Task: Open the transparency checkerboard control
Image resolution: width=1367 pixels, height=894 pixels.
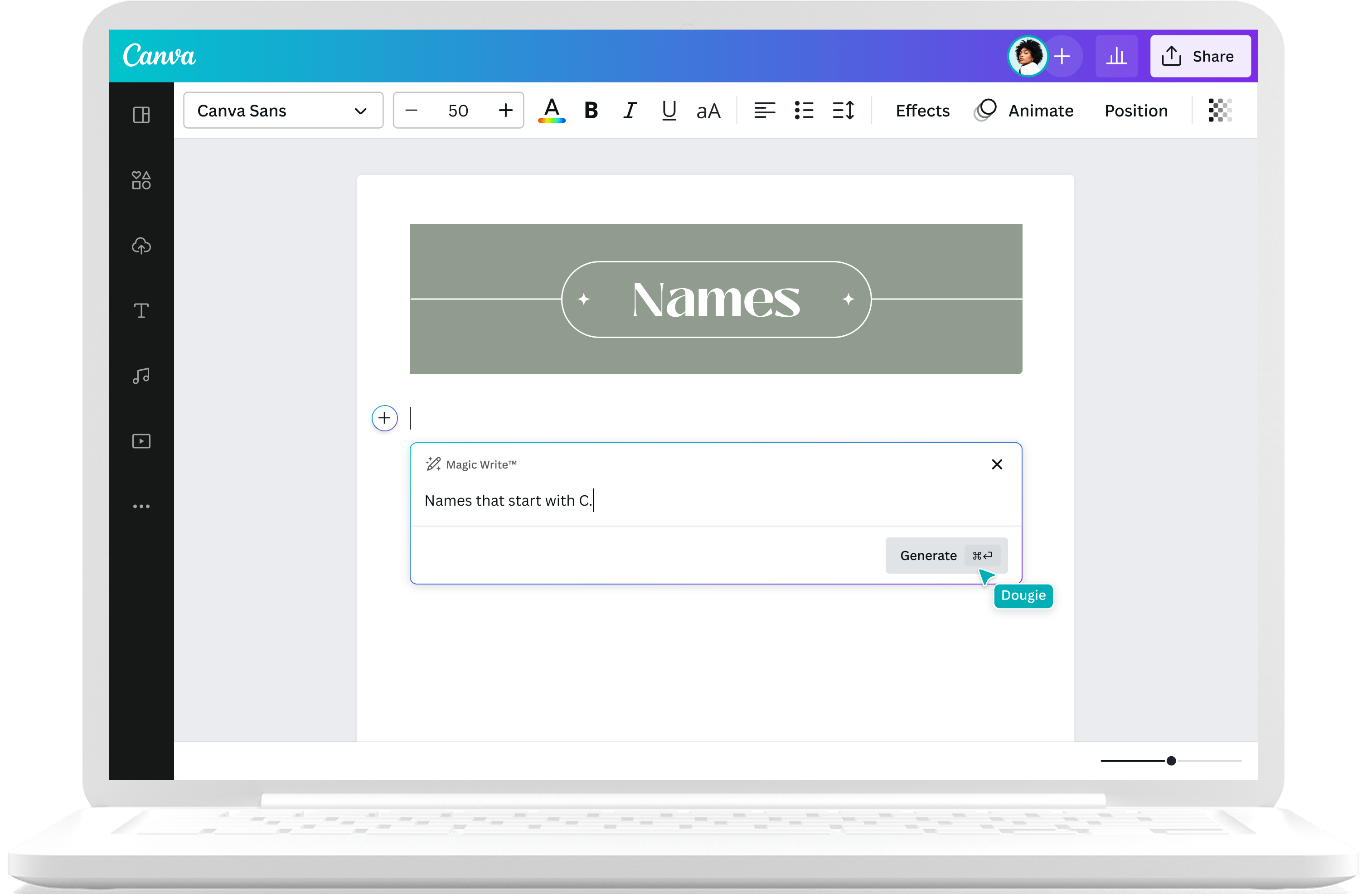Action: point(1219,110)
